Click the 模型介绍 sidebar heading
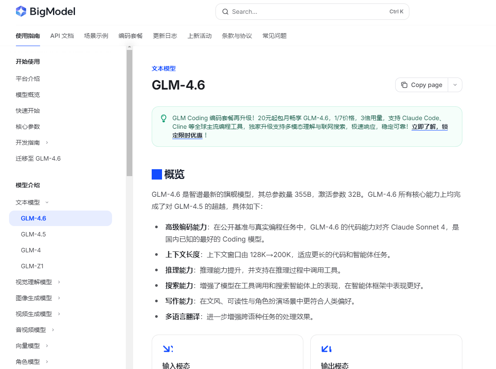Image resolution: width=496 pixels, height=369 pixels. (28, 185)
